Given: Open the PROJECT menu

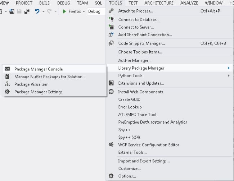Looking at the screenshot, I should (x=24, y=3).
